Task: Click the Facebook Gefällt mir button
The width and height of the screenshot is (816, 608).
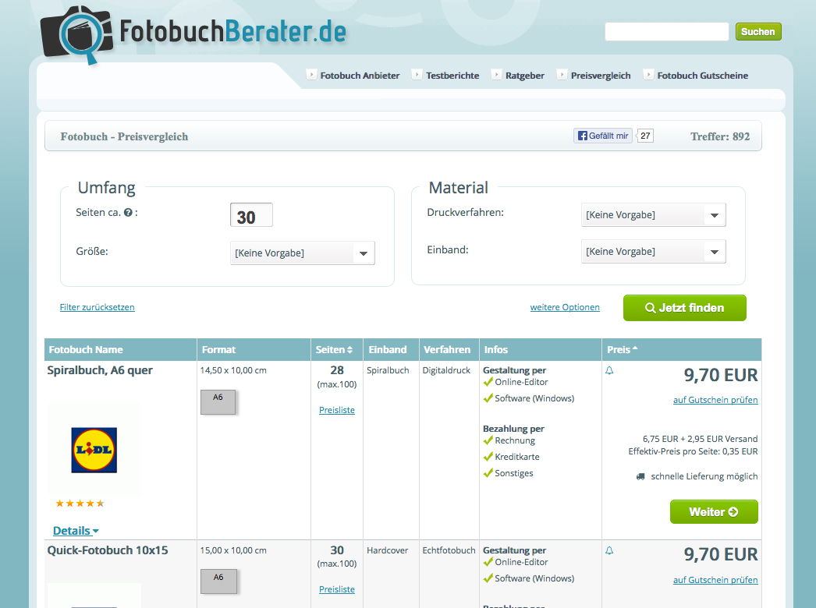Action: click(603, 136)
